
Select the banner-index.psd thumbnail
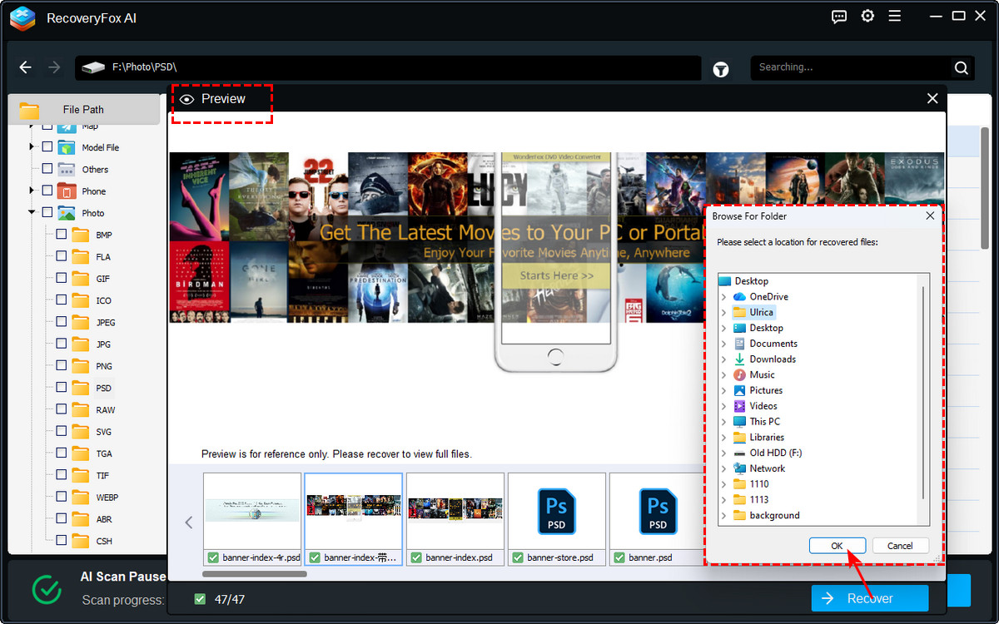(455, 510)
